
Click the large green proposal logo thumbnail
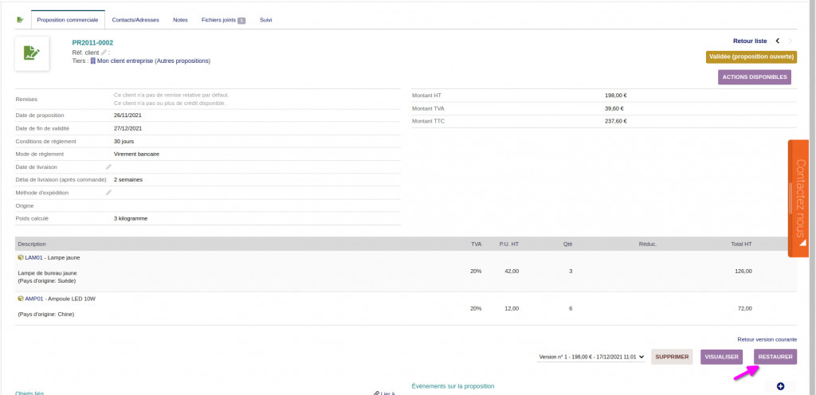(32, 53)
